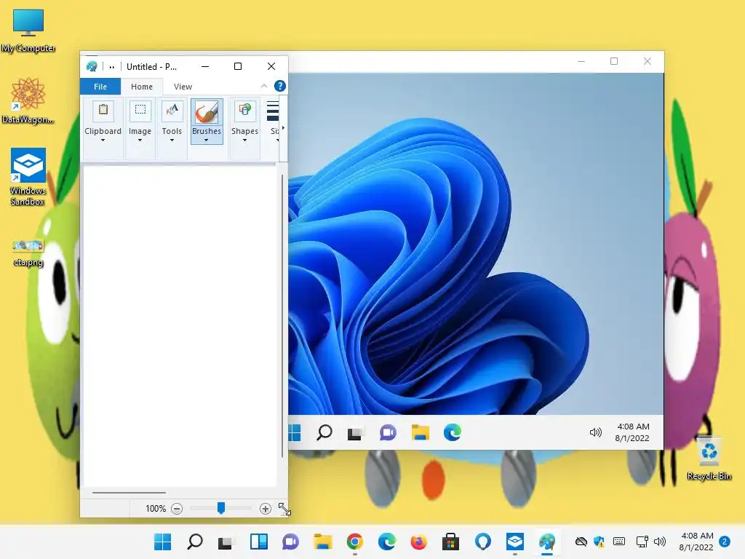The width and height of the screenshot is (745, 559).
Task: Launch Google Chrome from host taskbar
Action: tap(354, 542)
